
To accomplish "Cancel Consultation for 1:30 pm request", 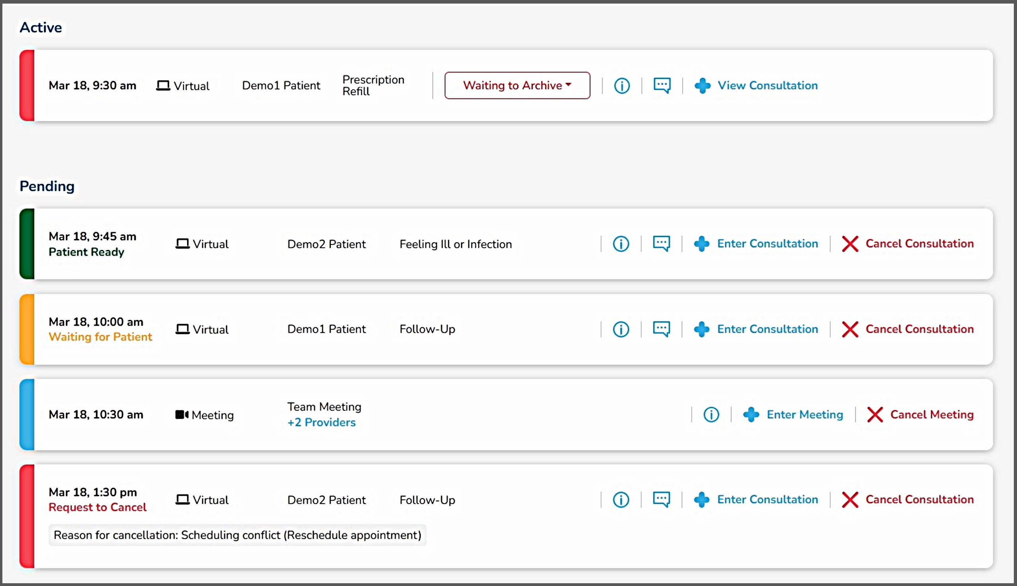I will [908, 499].
